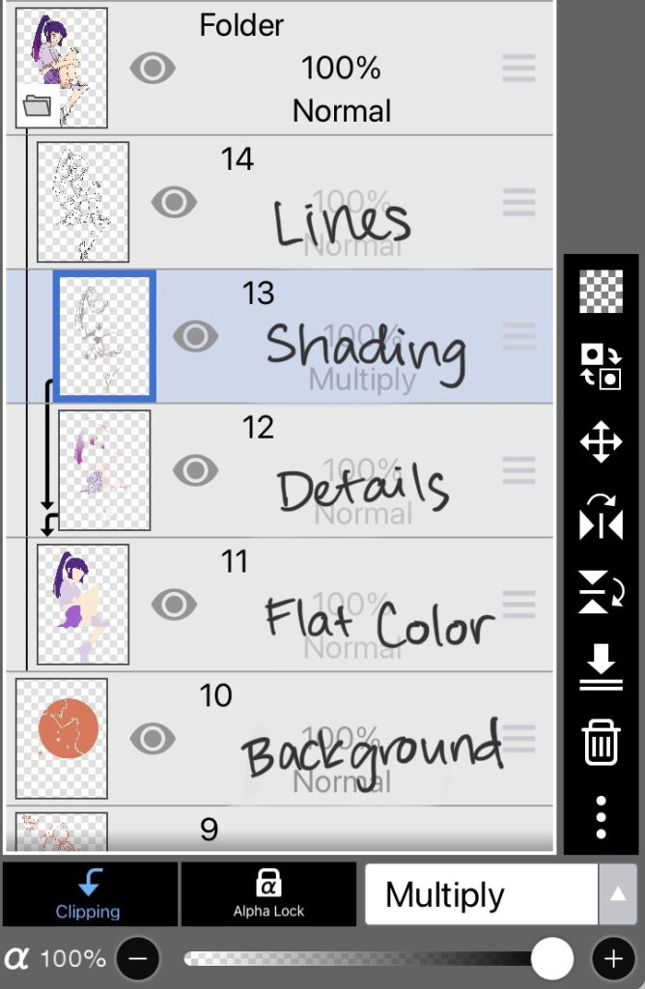The image size is (645, 989).
Task: Click the transparent checkerboard background icon
Action: coord(601,292)
